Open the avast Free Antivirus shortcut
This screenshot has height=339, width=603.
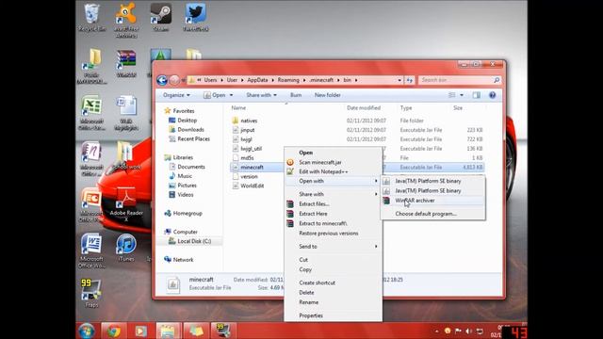click(126, 20)
